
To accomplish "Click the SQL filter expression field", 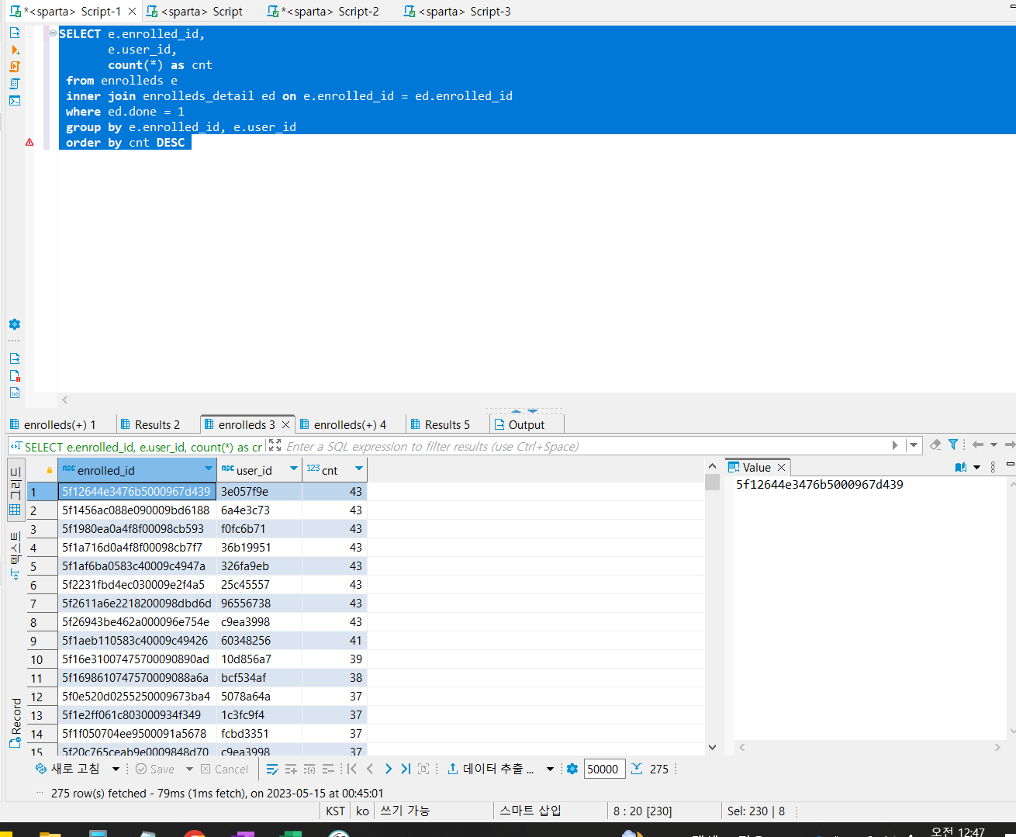I will point(586,446).
